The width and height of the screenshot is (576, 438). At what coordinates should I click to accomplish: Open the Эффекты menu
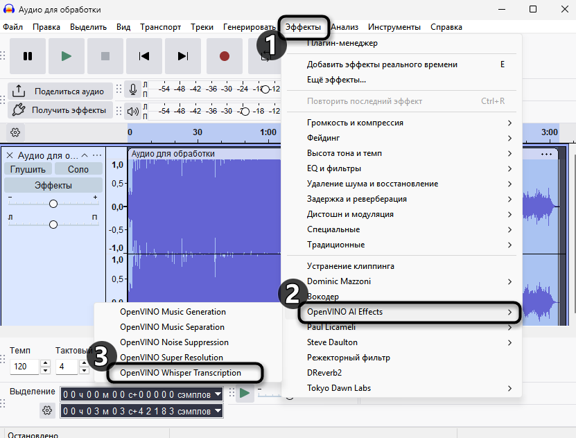click(x=303, y=27)
